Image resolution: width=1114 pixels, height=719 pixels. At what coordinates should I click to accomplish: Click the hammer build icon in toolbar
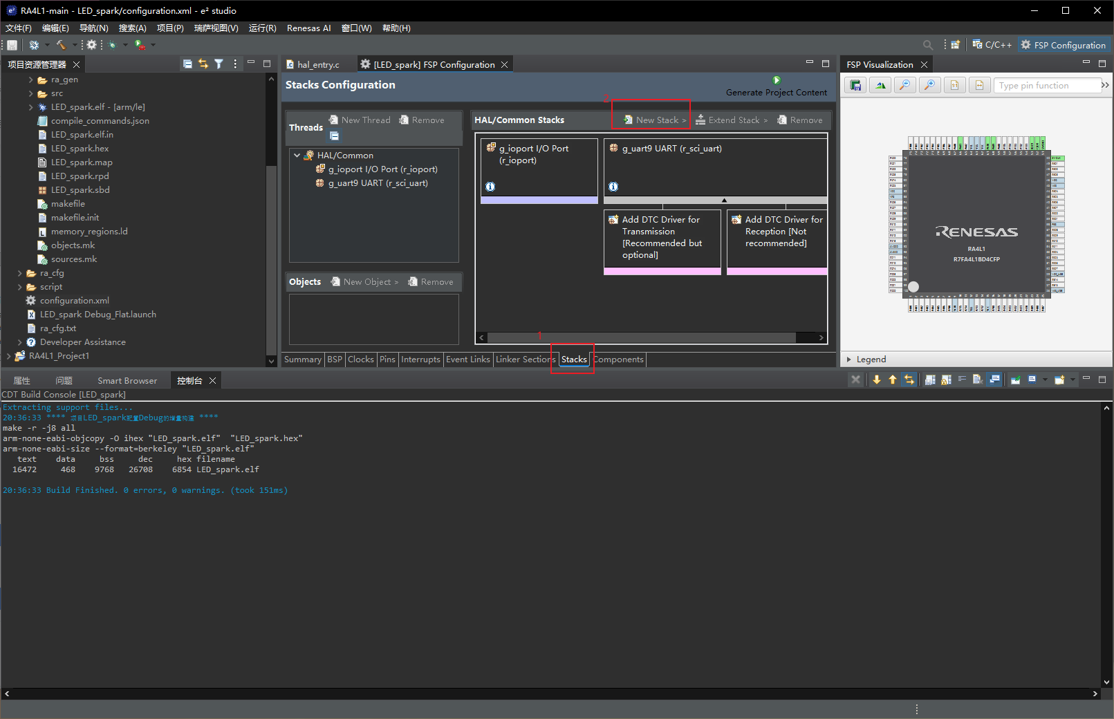coord(61,45)
